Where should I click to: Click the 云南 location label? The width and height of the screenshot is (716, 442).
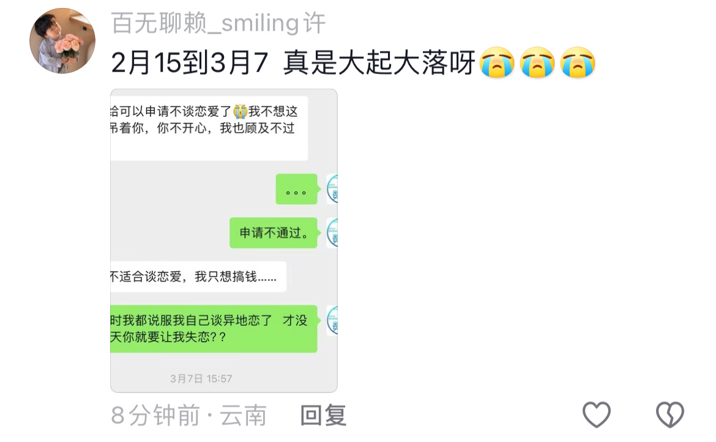(x=244, y=415)
